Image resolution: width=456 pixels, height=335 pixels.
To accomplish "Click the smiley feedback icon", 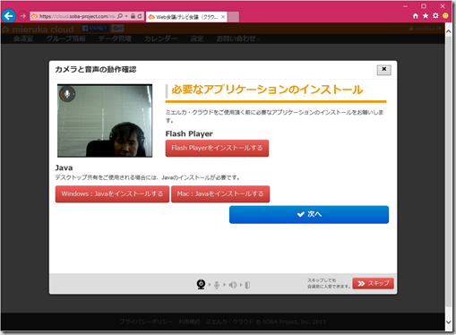I will [445, 16].
